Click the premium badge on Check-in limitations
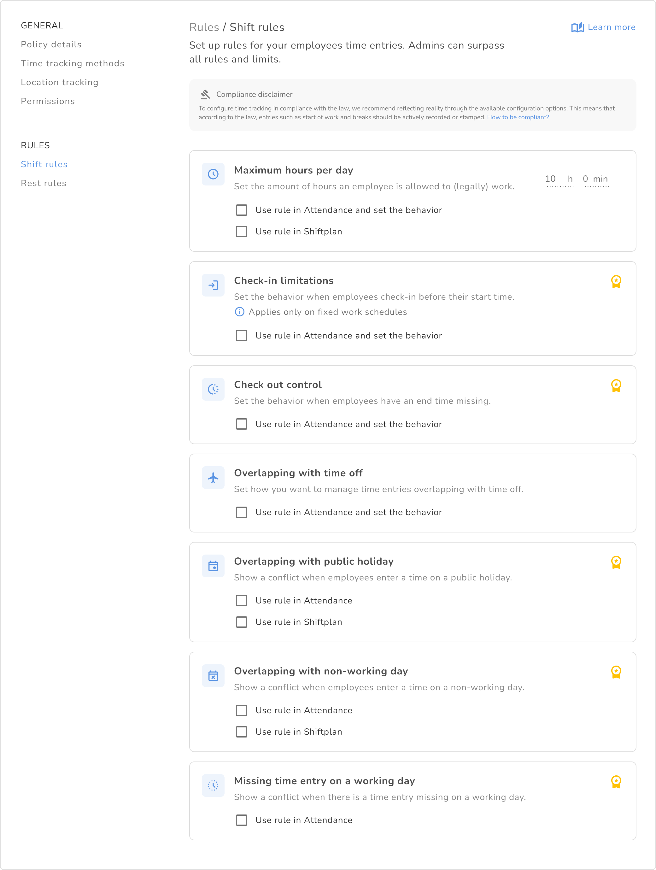Screen dimensions: 656x870 coord(616,281)
